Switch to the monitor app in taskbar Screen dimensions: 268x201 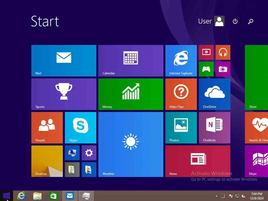86,196
